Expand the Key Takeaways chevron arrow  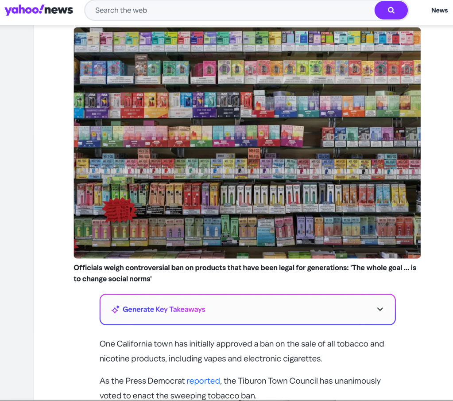pyautogui.click(x=380, y=309)
